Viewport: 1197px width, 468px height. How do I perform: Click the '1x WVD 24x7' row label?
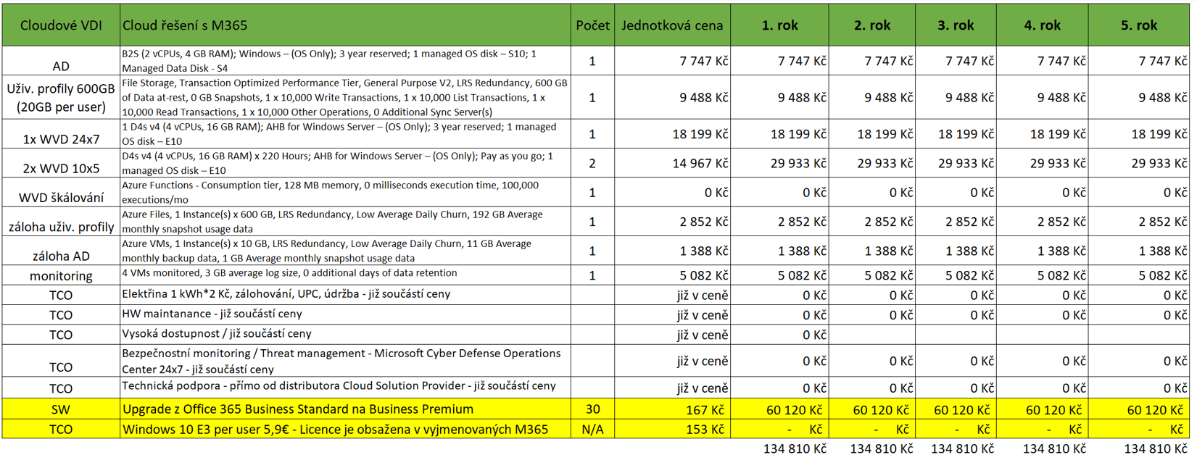61,139
